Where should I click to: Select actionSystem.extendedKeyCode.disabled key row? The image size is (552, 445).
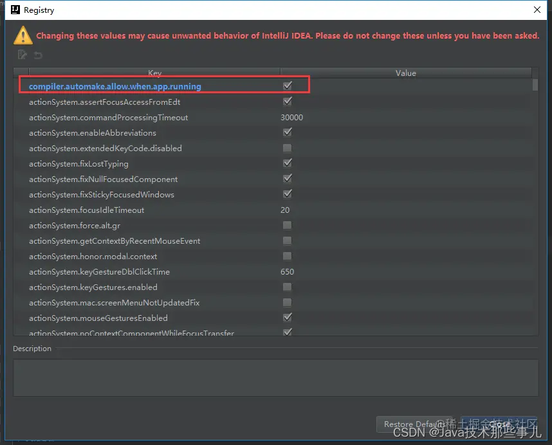[106, 149]
